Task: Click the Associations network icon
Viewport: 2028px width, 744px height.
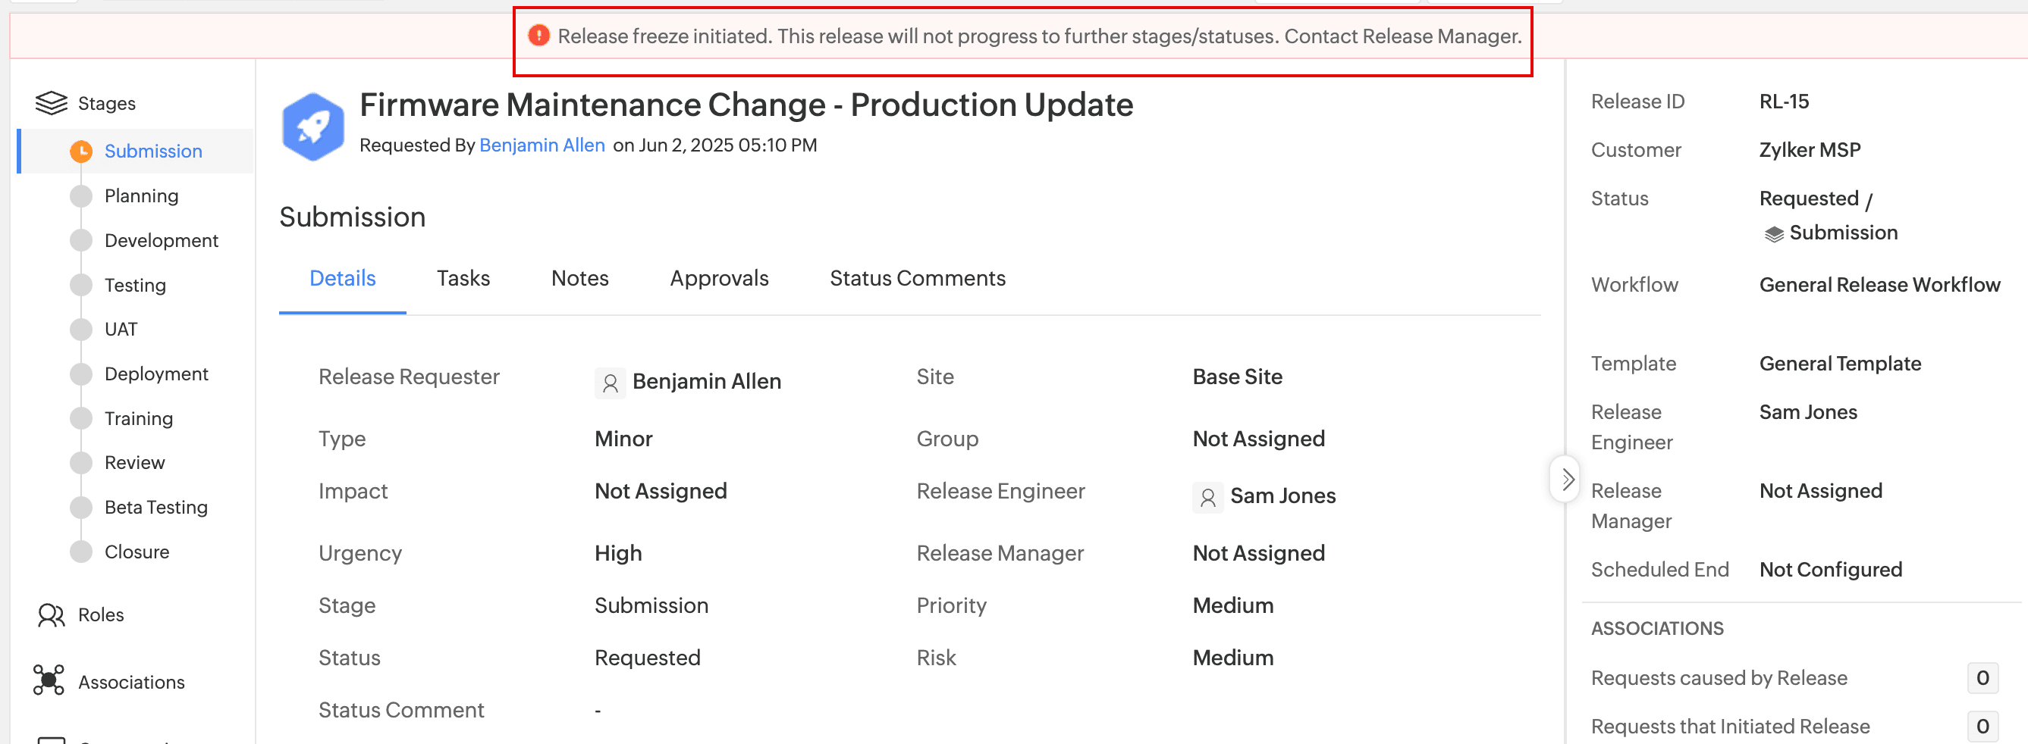Action: pyautogui.click(x=49, y=681)
